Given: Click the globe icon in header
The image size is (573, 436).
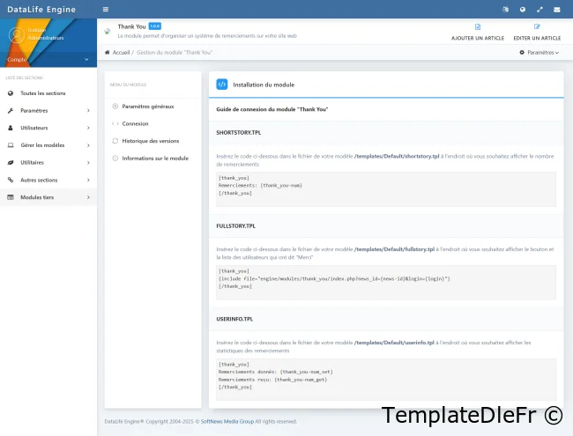Looking at the screenshot, I should 523,10.
